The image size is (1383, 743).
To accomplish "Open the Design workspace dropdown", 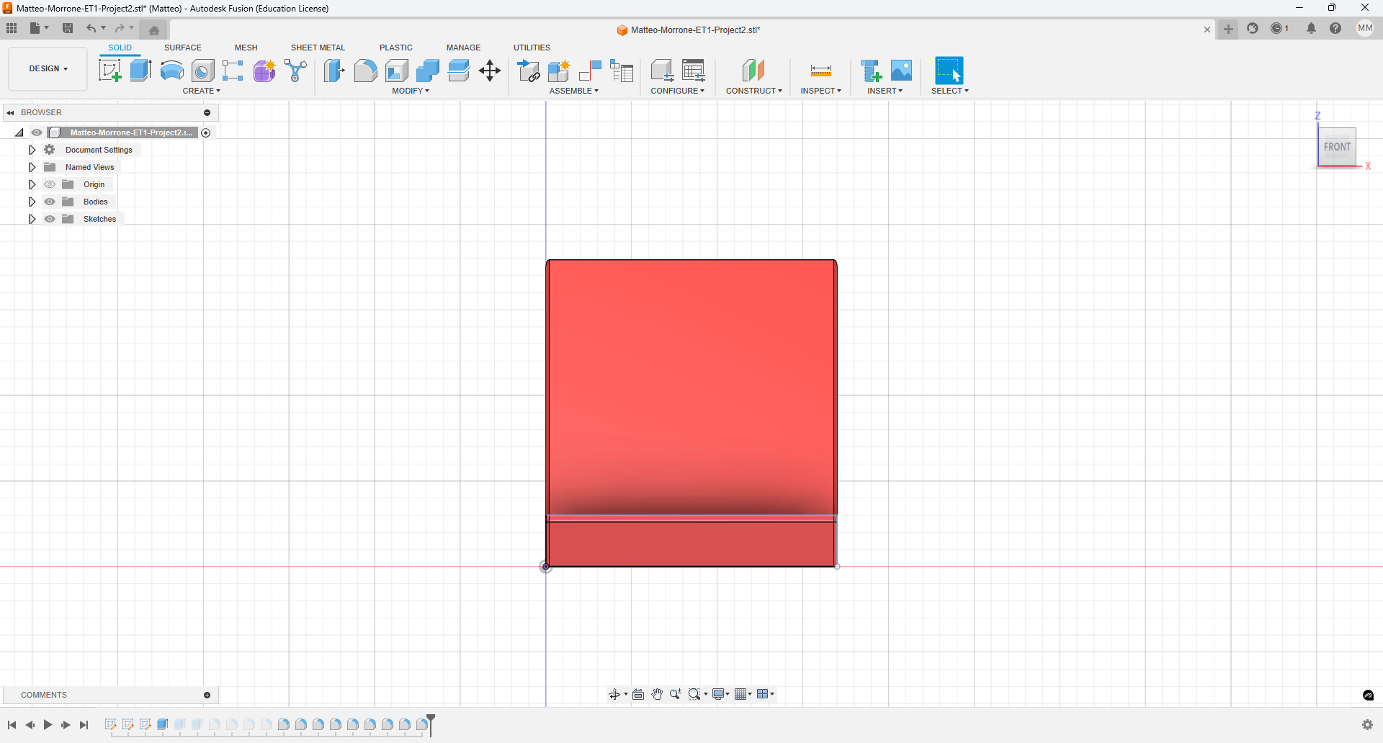I will click(x=48, y=68).
